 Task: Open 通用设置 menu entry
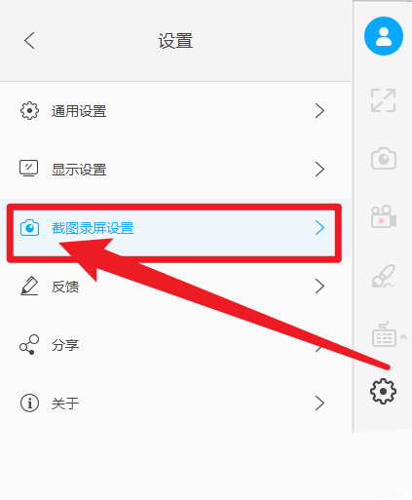(x=175, y=111)
